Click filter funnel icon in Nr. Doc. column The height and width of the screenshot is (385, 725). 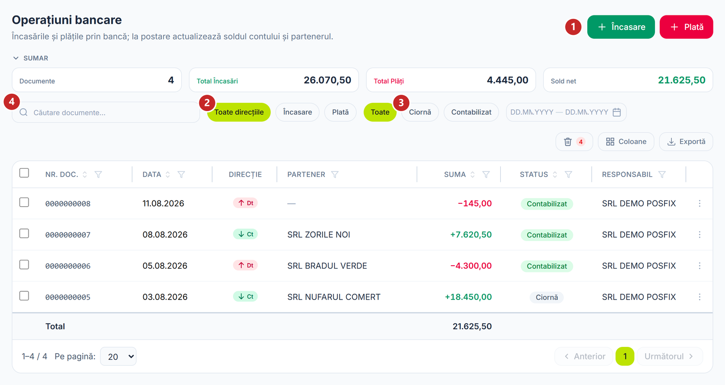click(x=98, y=174)
